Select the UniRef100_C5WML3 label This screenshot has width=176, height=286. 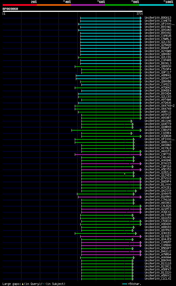click(x=158, y=39)
